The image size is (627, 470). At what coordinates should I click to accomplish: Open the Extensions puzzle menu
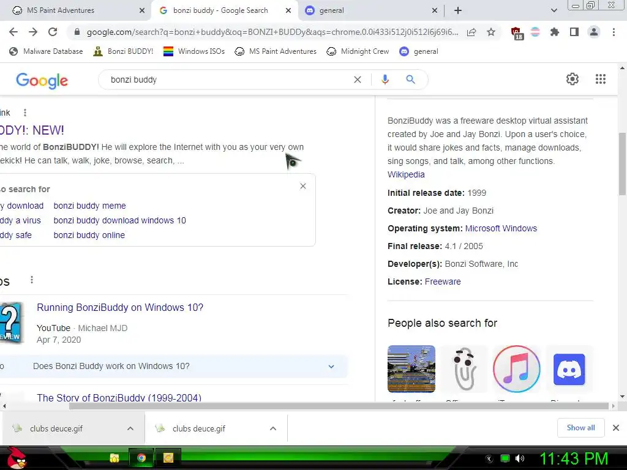pyautogui.click(x=554, y=32)
